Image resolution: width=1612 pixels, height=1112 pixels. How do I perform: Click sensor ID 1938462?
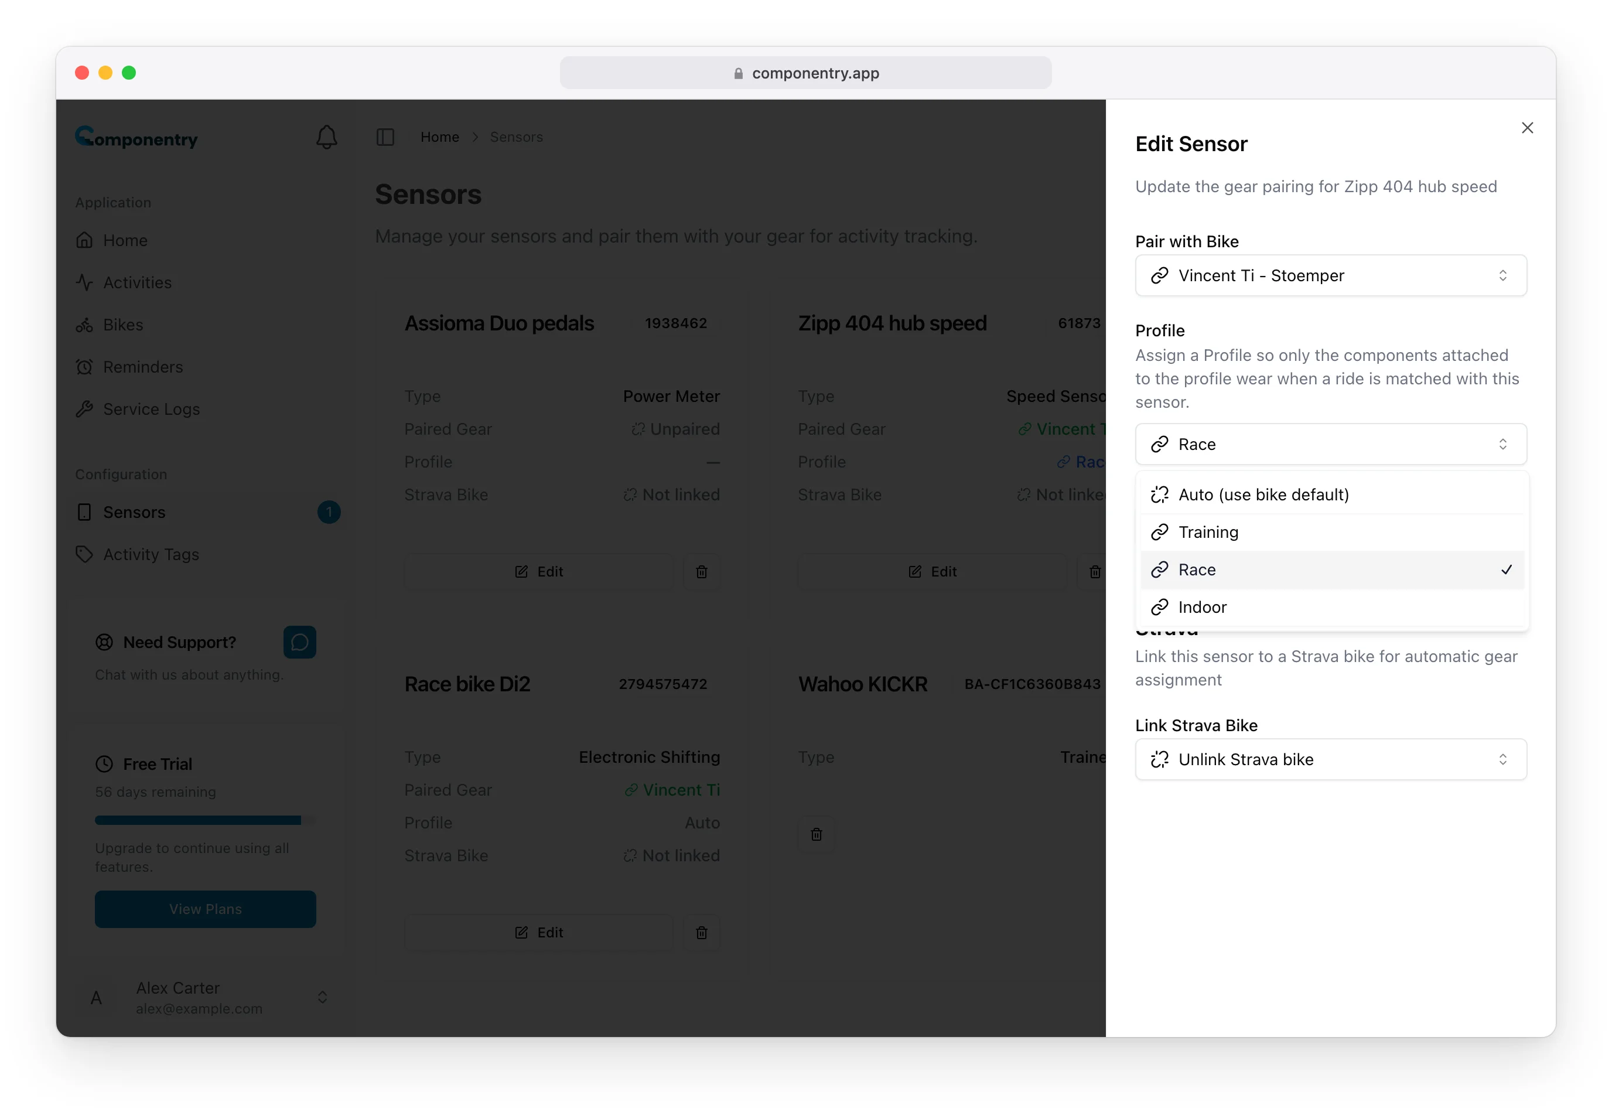676,323
